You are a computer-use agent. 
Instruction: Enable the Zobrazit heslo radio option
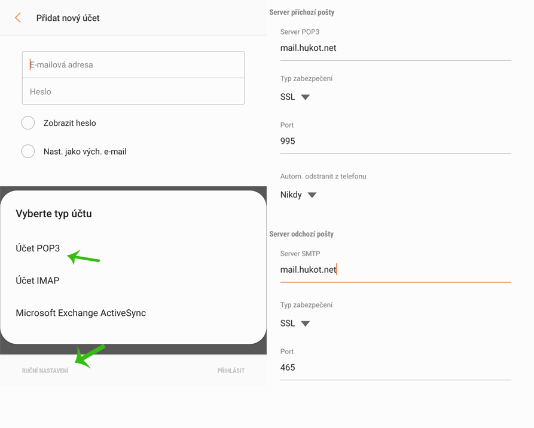coord(28,123)
